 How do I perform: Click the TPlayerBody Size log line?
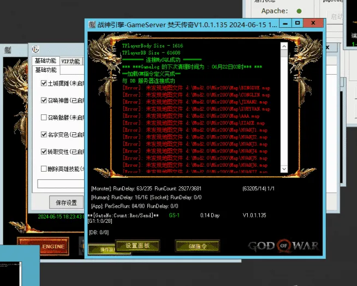(x=152, y=46)
